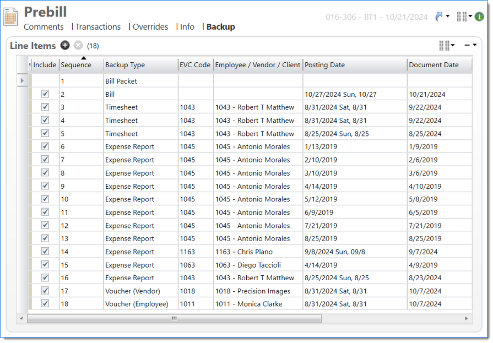Switch to the Transactions tab
493x343 pixels.
coord(97,27)
